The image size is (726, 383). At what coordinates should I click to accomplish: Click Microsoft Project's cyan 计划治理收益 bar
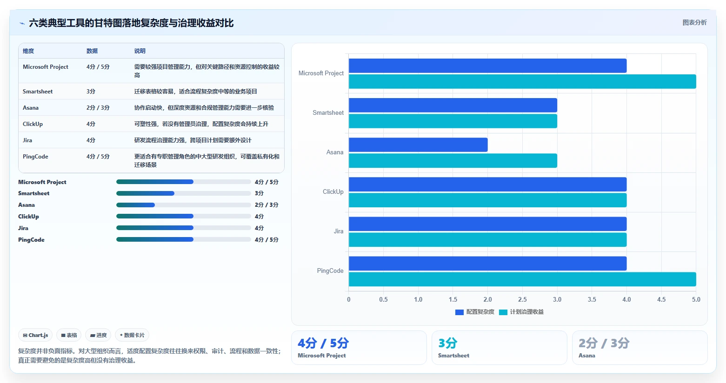click(522, 81)
